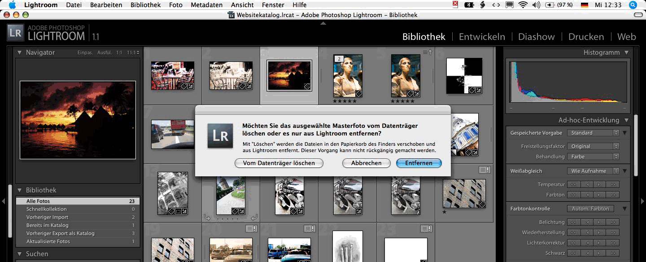Click the five-star rating under the badge-2 mannequin

[345, 101]
